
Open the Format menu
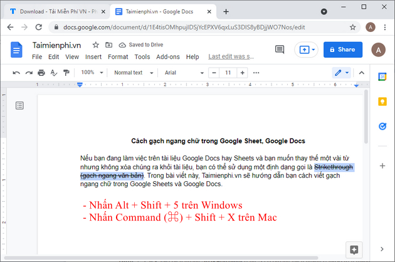pos(118,57)
